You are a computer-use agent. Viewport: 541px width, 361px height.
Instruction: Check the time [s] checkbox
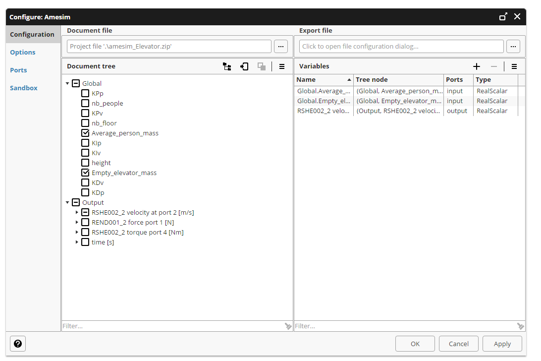85,242
